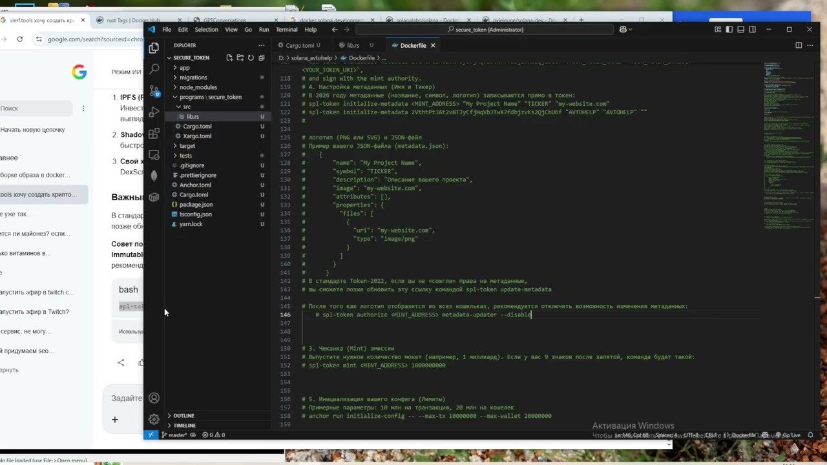The height and width of the screenshot is (465, 827).
Task: Split the editor to the right
Action: pos(799,45)
